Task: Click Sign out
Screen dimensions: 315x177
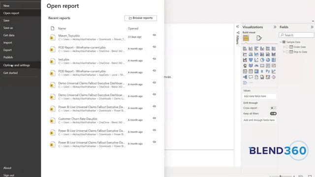Action: 20,175
